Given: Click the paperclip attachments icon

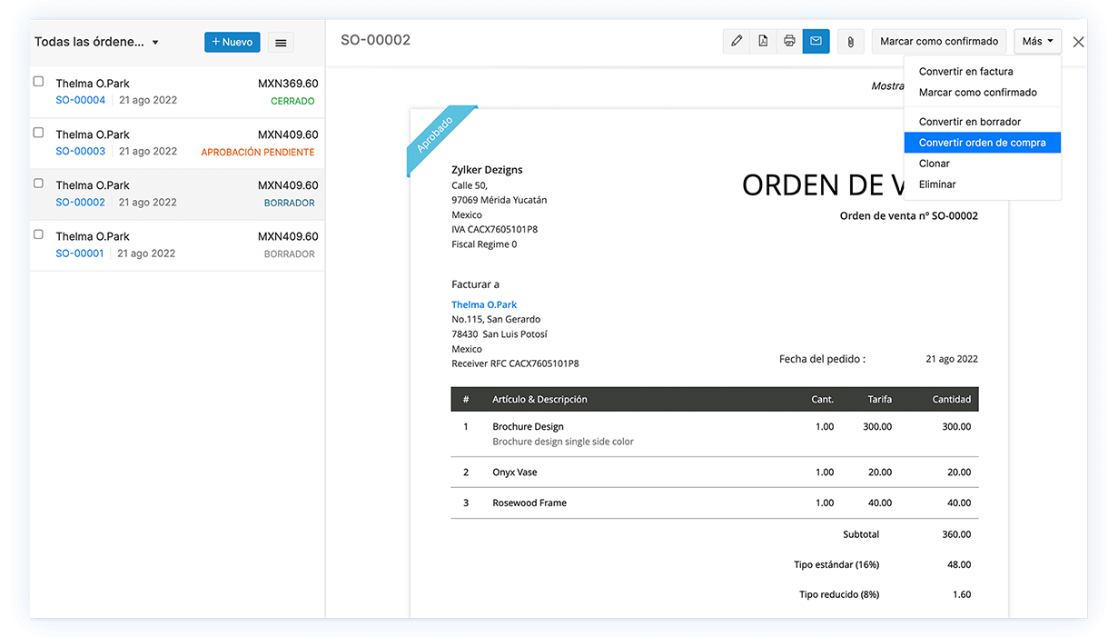Looking at the screenshot, I should point(850,41).
